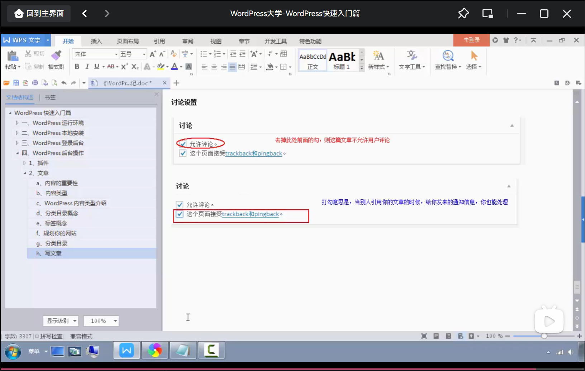
Task: Click the font color A swatch
Action: [174, 66]
